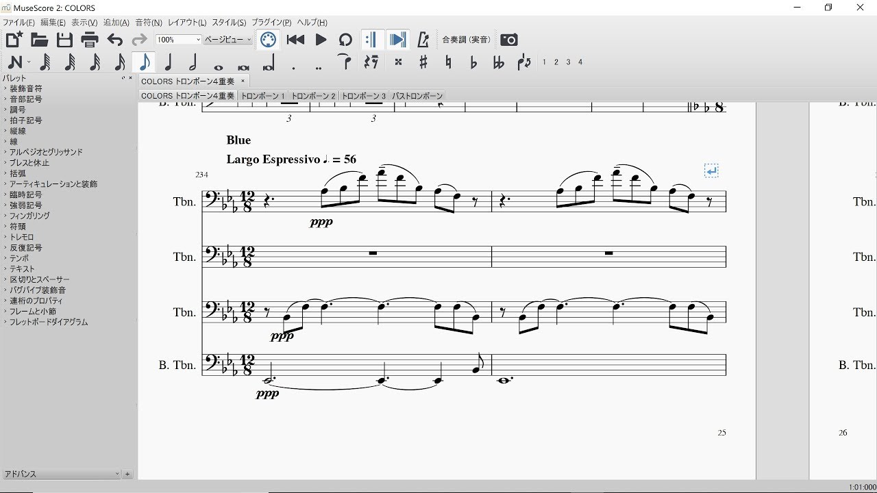877x493 pixels.
Task: Open the zoom level 100% dropdown
Action: click(178, 40)
